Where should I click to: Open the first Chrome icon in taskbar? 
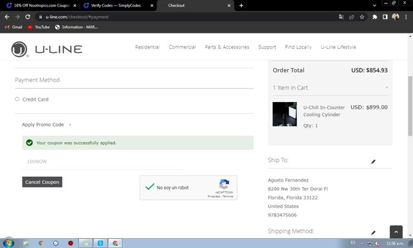pos(41,243)
